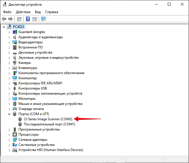Click the Процессоры chip icon
The height and width of the screenshot is (163, 189).
pyautogui.click(x=15, y=135)
